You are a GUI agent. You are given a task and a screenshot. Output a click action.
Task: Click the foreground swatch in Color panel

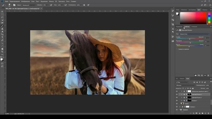point(177,14)
